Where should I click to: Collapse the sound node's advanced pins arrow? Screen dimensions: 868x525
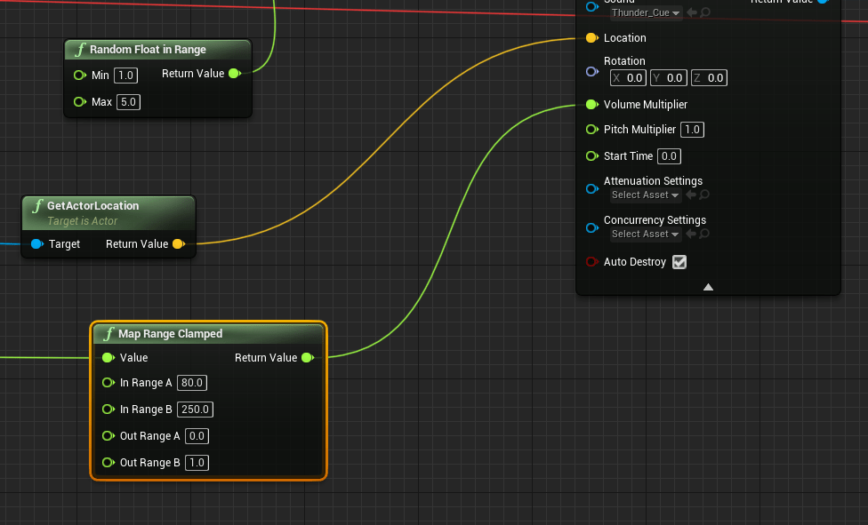click(708, 287)
